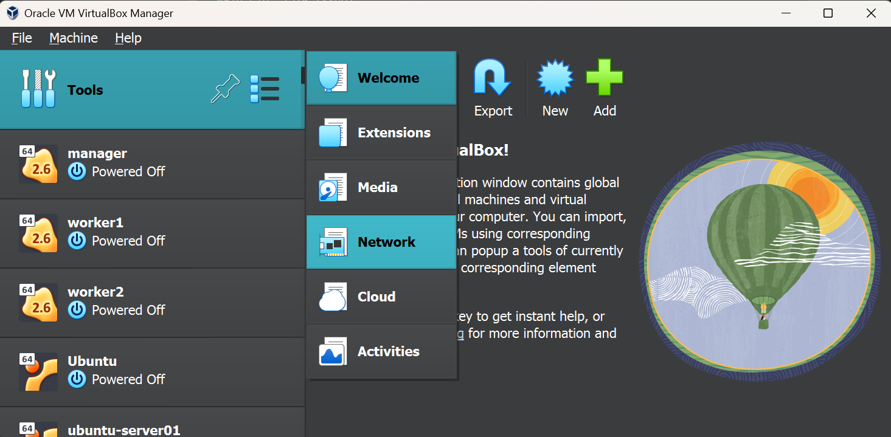Open the Help menu
Viewport: 891px width, 437px height.
[128, 38]
